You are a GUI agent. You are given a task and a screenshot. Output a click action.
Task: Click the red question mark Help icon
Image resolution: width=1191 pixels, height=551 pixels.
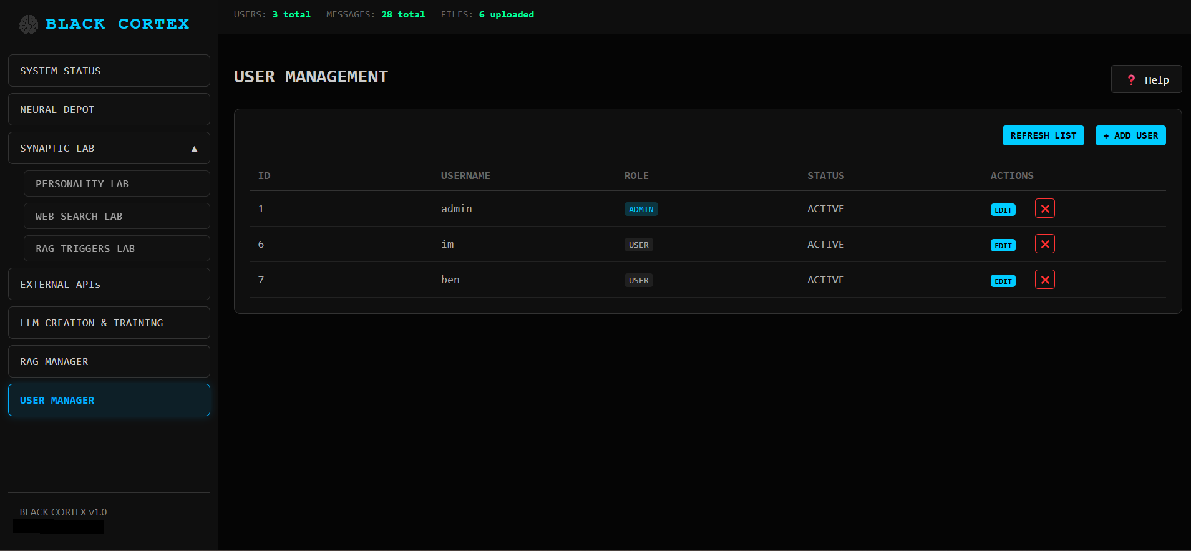(x=1131, y=80)
